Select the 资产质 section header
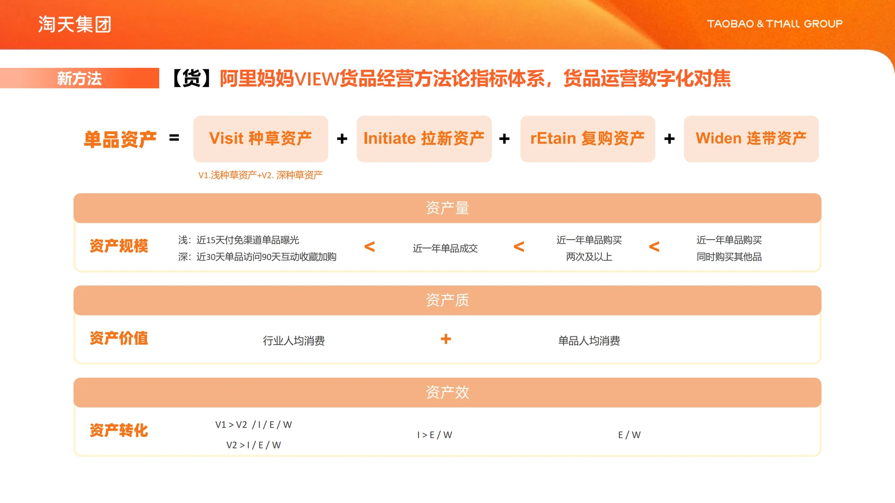 click(447, 300)
